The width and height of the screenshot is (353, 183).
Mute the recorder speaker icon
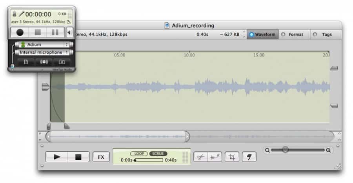click(69, 32)
